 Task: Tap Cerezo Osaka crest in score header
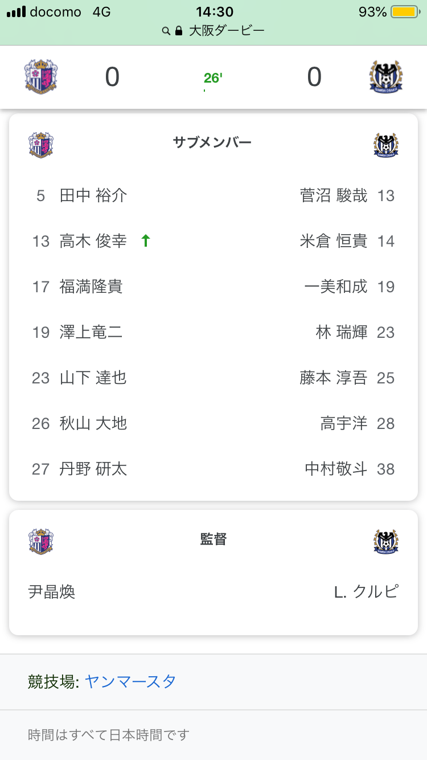click(41, 77)
